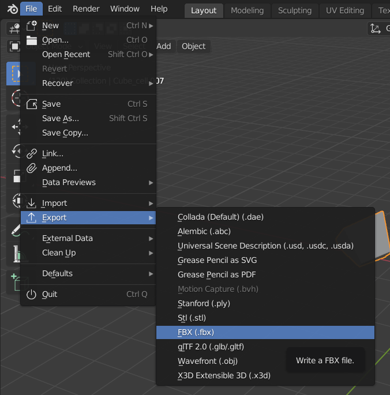
Task: Open the Edit menu
Action: 55,9
